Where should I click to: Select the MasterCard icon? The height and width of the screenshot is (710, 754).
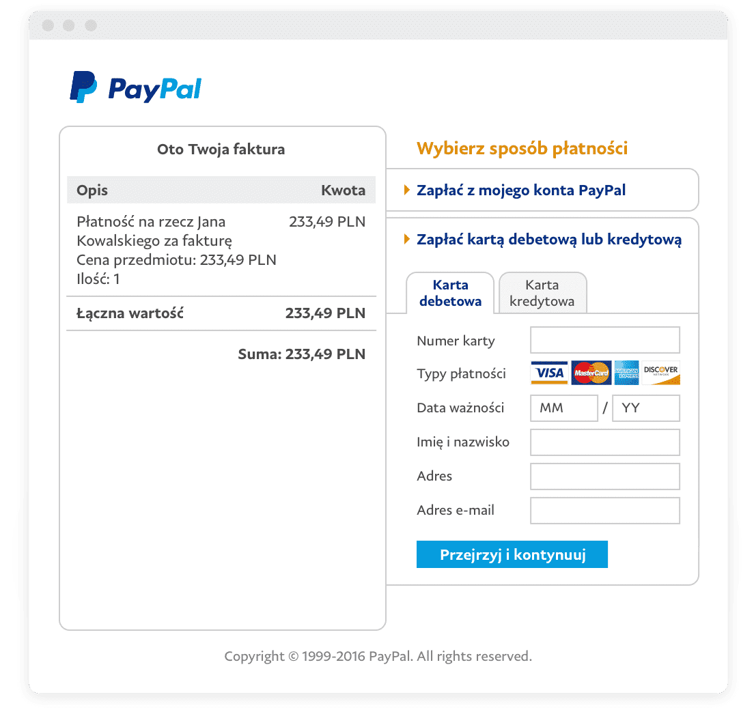(x=591, y=373)
